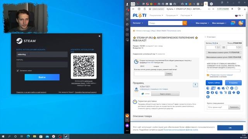This screenshot has width=248, height=139.
Task: Open Alice assistant in the browser sidebar
Action: 127,125
